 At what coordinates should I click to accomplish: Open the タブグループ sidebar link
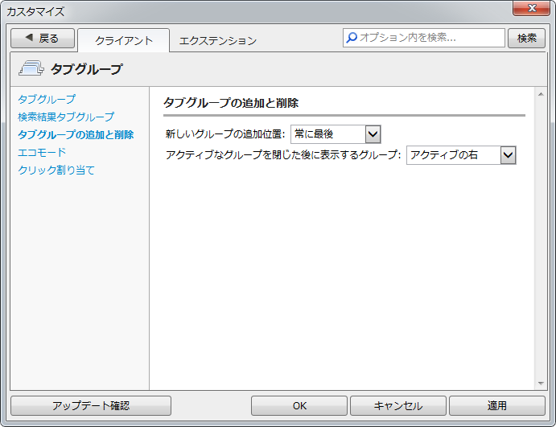(47, 99)
